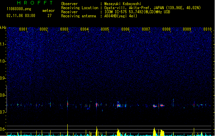Image resolution: width=215 pixels, height=136 pixels.
Task: Click the 0302 time marker
Action: click(x=44, y=29)
